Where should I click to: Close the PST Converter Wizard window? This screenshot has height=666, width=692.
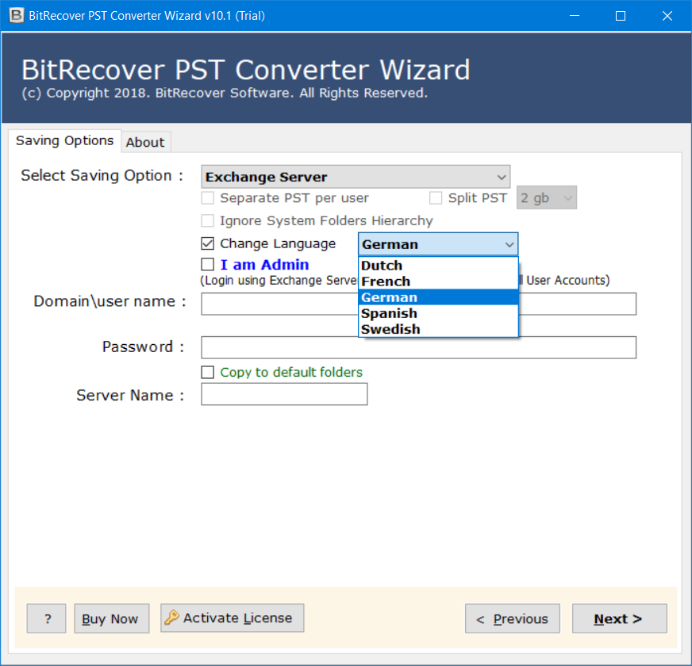[x=667, y=16]
